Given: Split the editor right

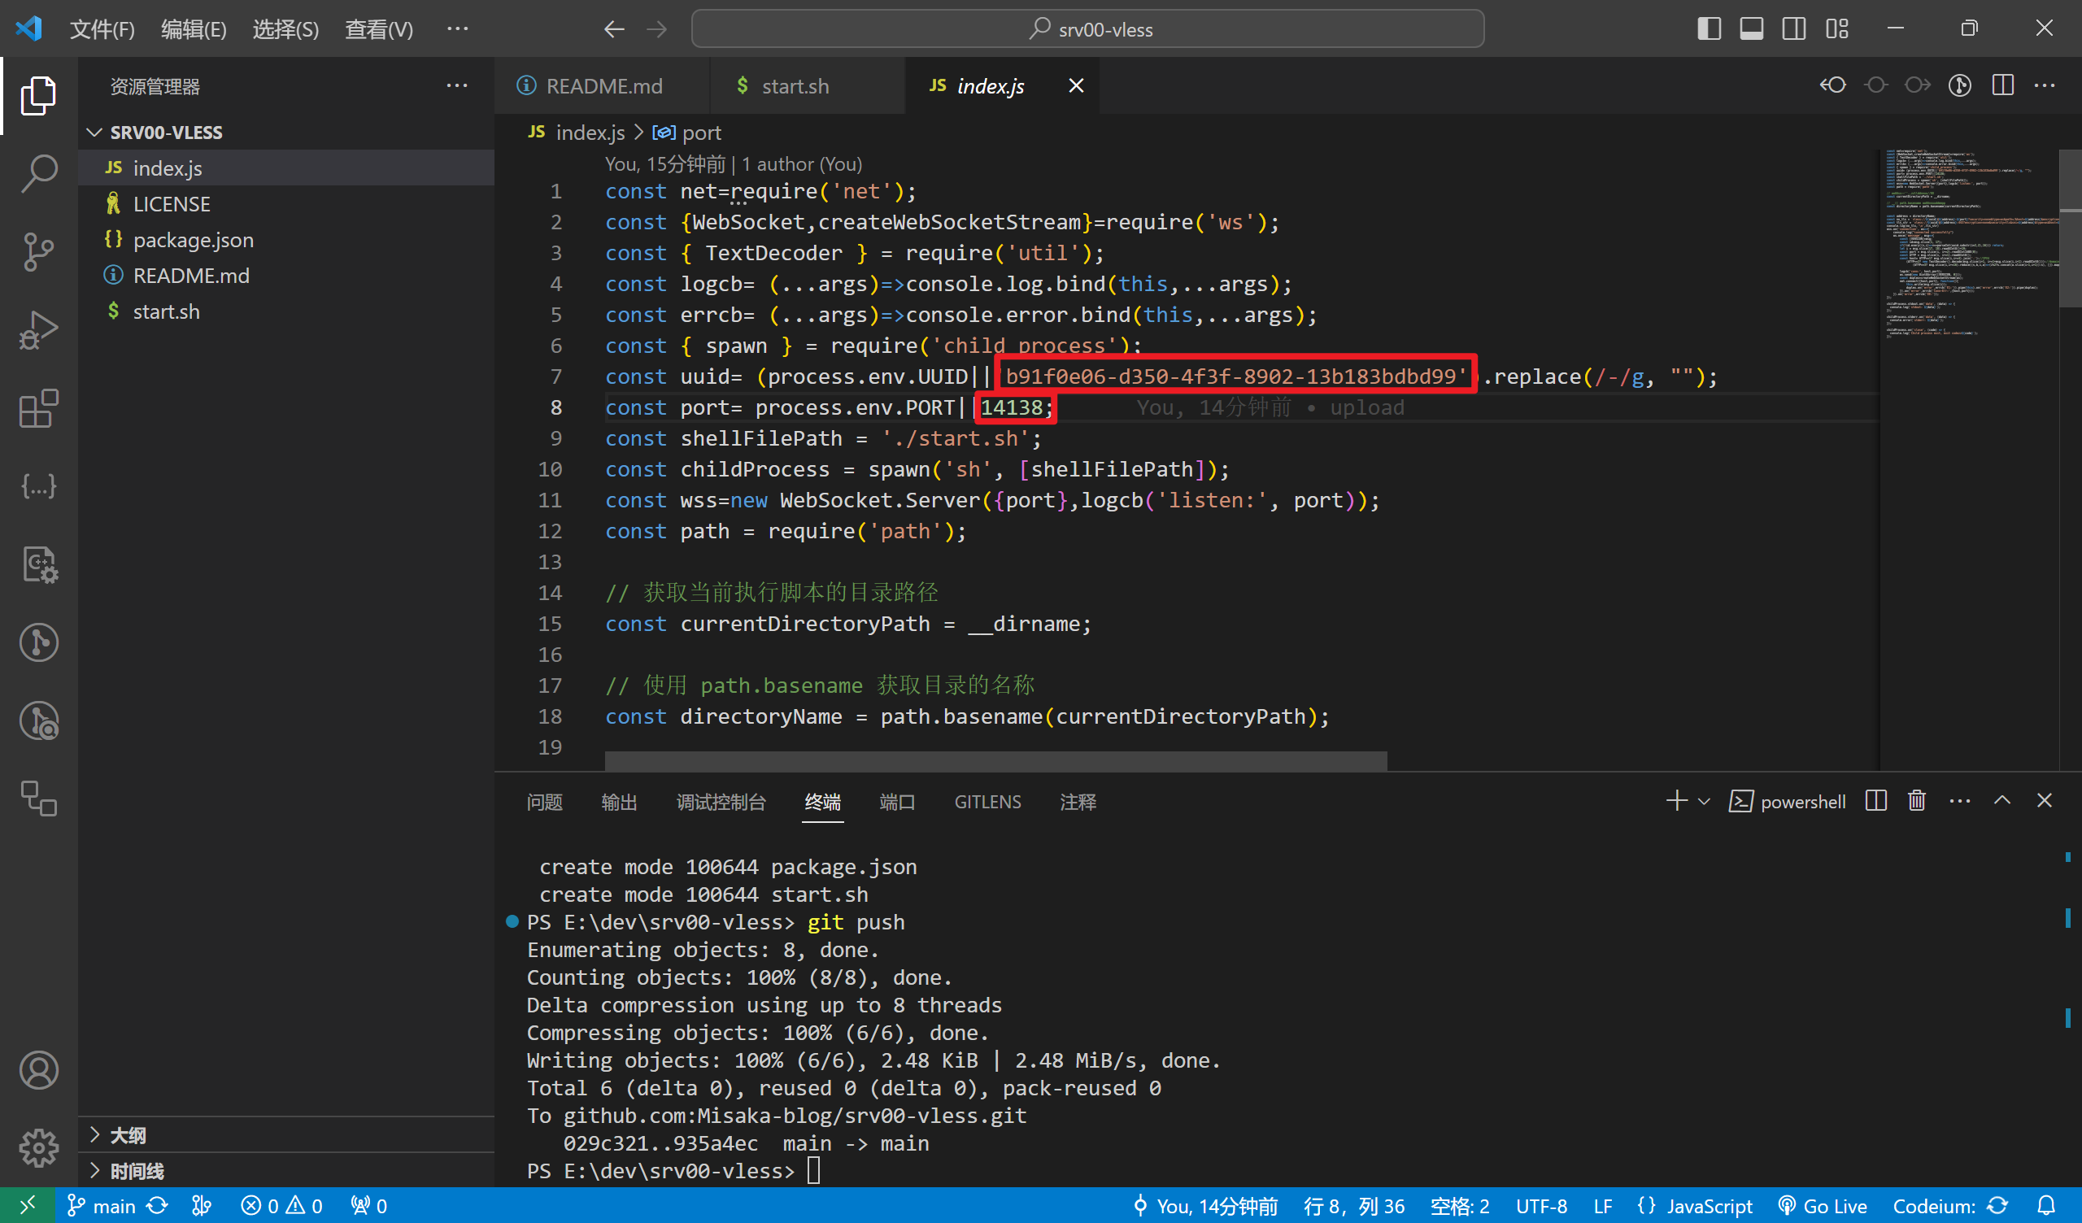Looking at the screenshot, I should [x=2002, y=86].
